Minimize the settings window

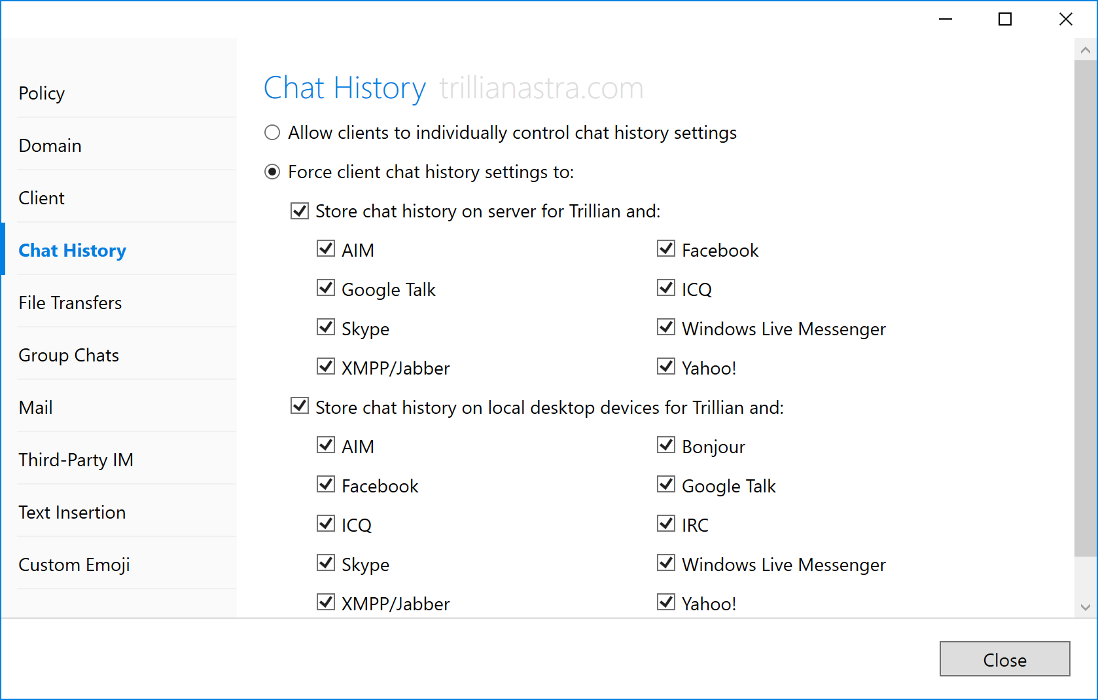click(946, 19)
